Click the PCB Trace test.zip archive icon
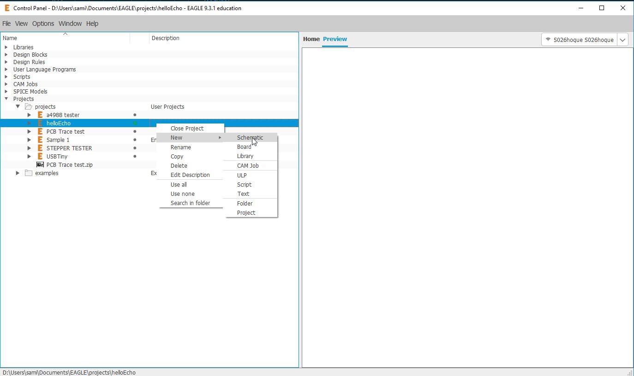Viewport: 634px width, 376px height. coord(40,164)
